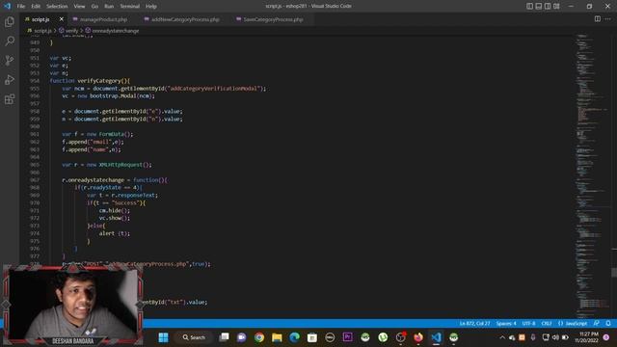This screenshot has width=617, height=347.
Task: Open volume control in system tray
Action: 555,337
